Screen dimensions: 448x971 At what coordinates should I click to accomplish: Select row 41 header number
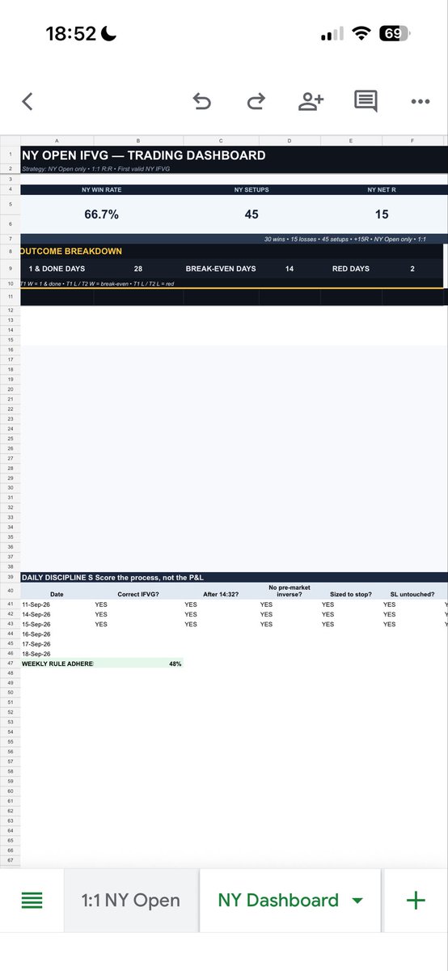11,604
